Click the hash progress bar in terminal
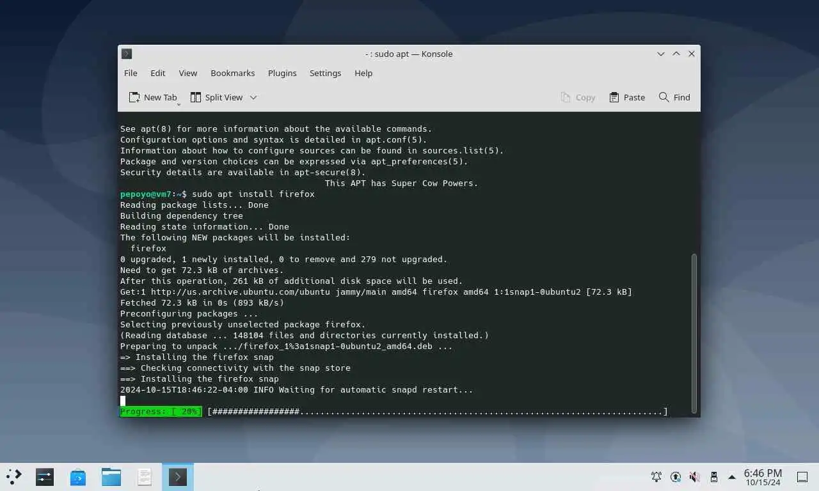 pos(438,412)
